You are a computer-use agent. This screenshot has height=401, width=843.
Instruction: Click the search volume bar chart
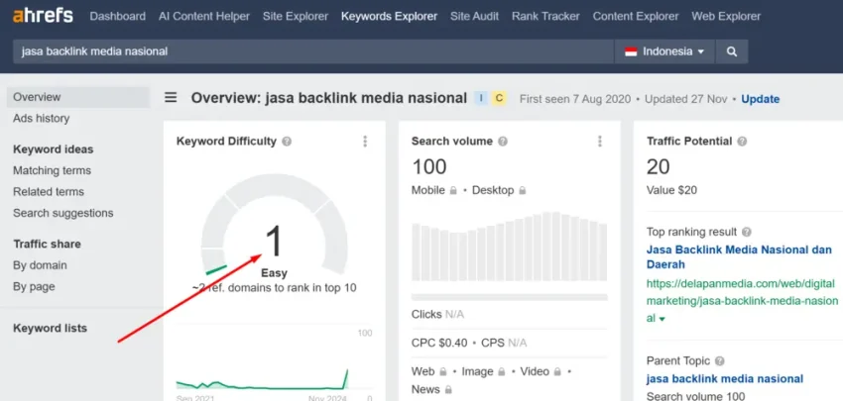[509, 247]
